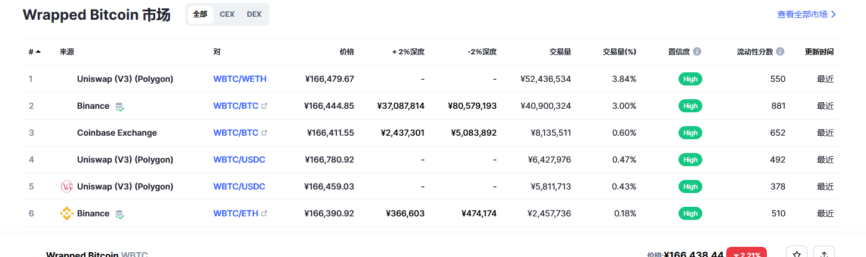Select the price ¥166,411.55
Image resolution: width=866 pixels, height=257 pixels.
click(x=330, y=133)
